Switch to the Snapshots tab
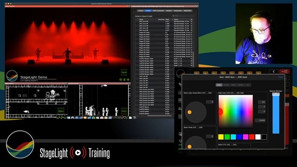Screen dimensions: 297x167 pos(178,11)
